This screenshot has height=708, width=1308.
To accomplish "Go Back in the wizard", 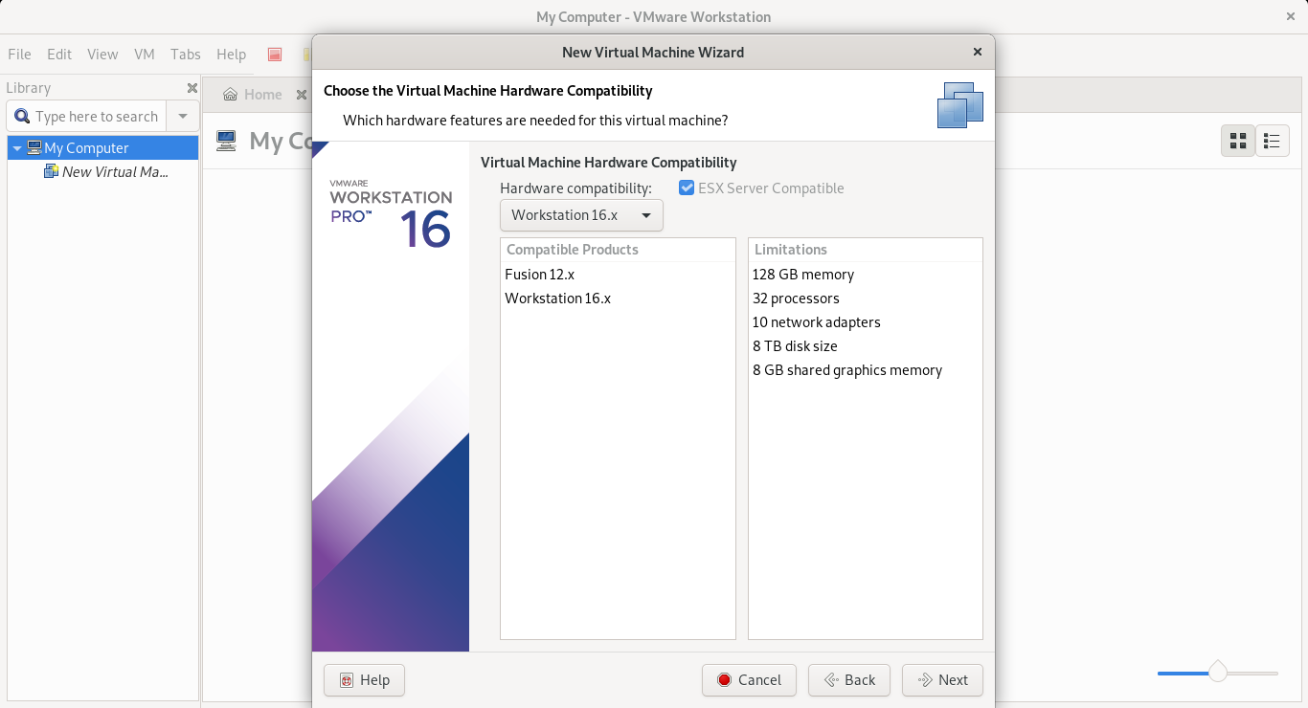I will pos(849,680).
